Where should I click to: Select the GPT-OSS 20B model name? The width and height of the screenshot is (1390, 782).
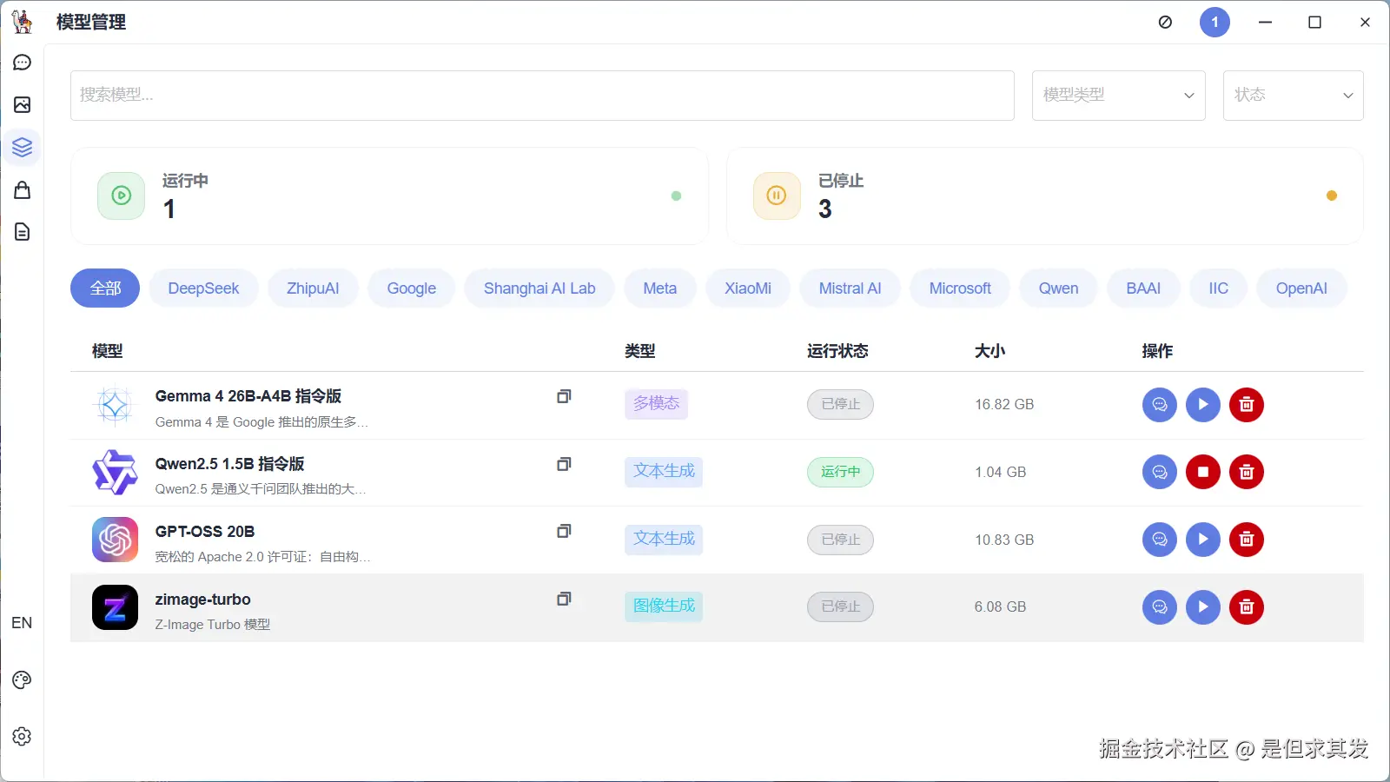[205, 532]
